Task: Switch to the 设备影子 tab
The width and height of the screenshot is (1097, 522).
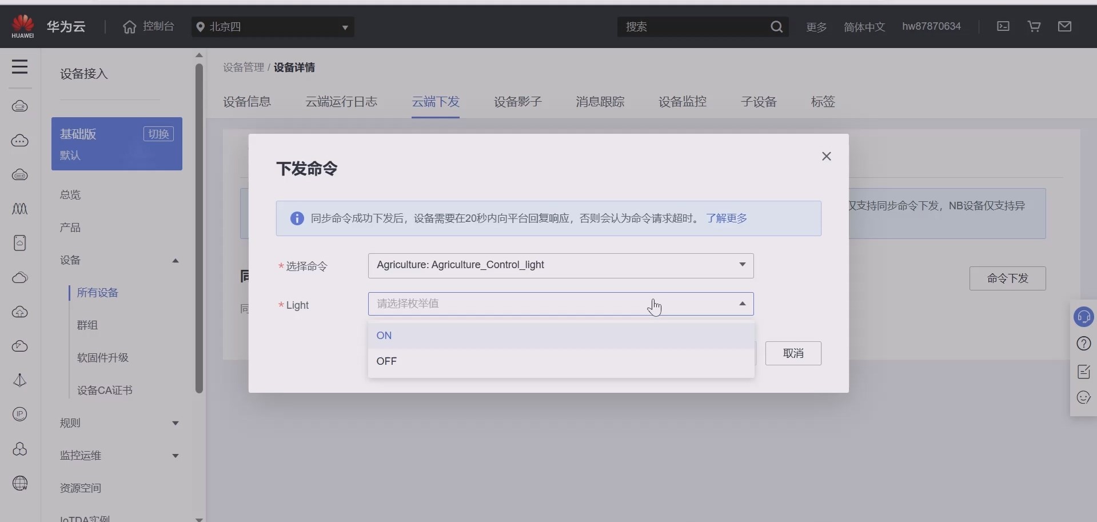Action: (517, 102)
